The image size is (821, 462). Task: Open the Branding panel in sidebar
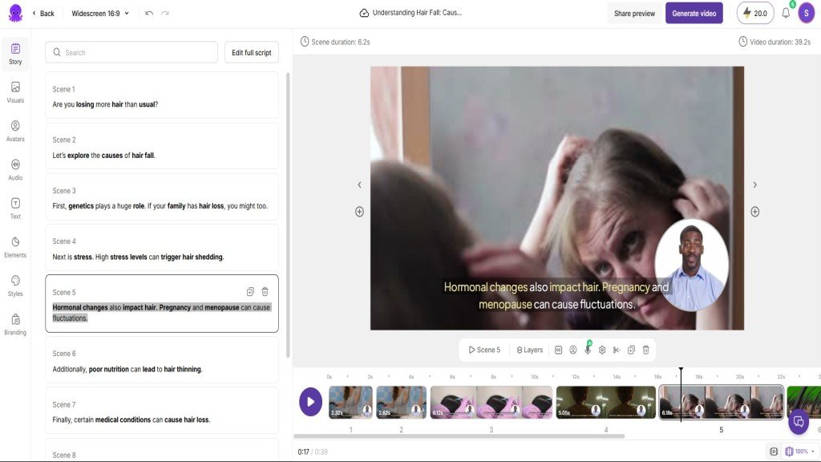pyautogui.click(x=15, y=325)
